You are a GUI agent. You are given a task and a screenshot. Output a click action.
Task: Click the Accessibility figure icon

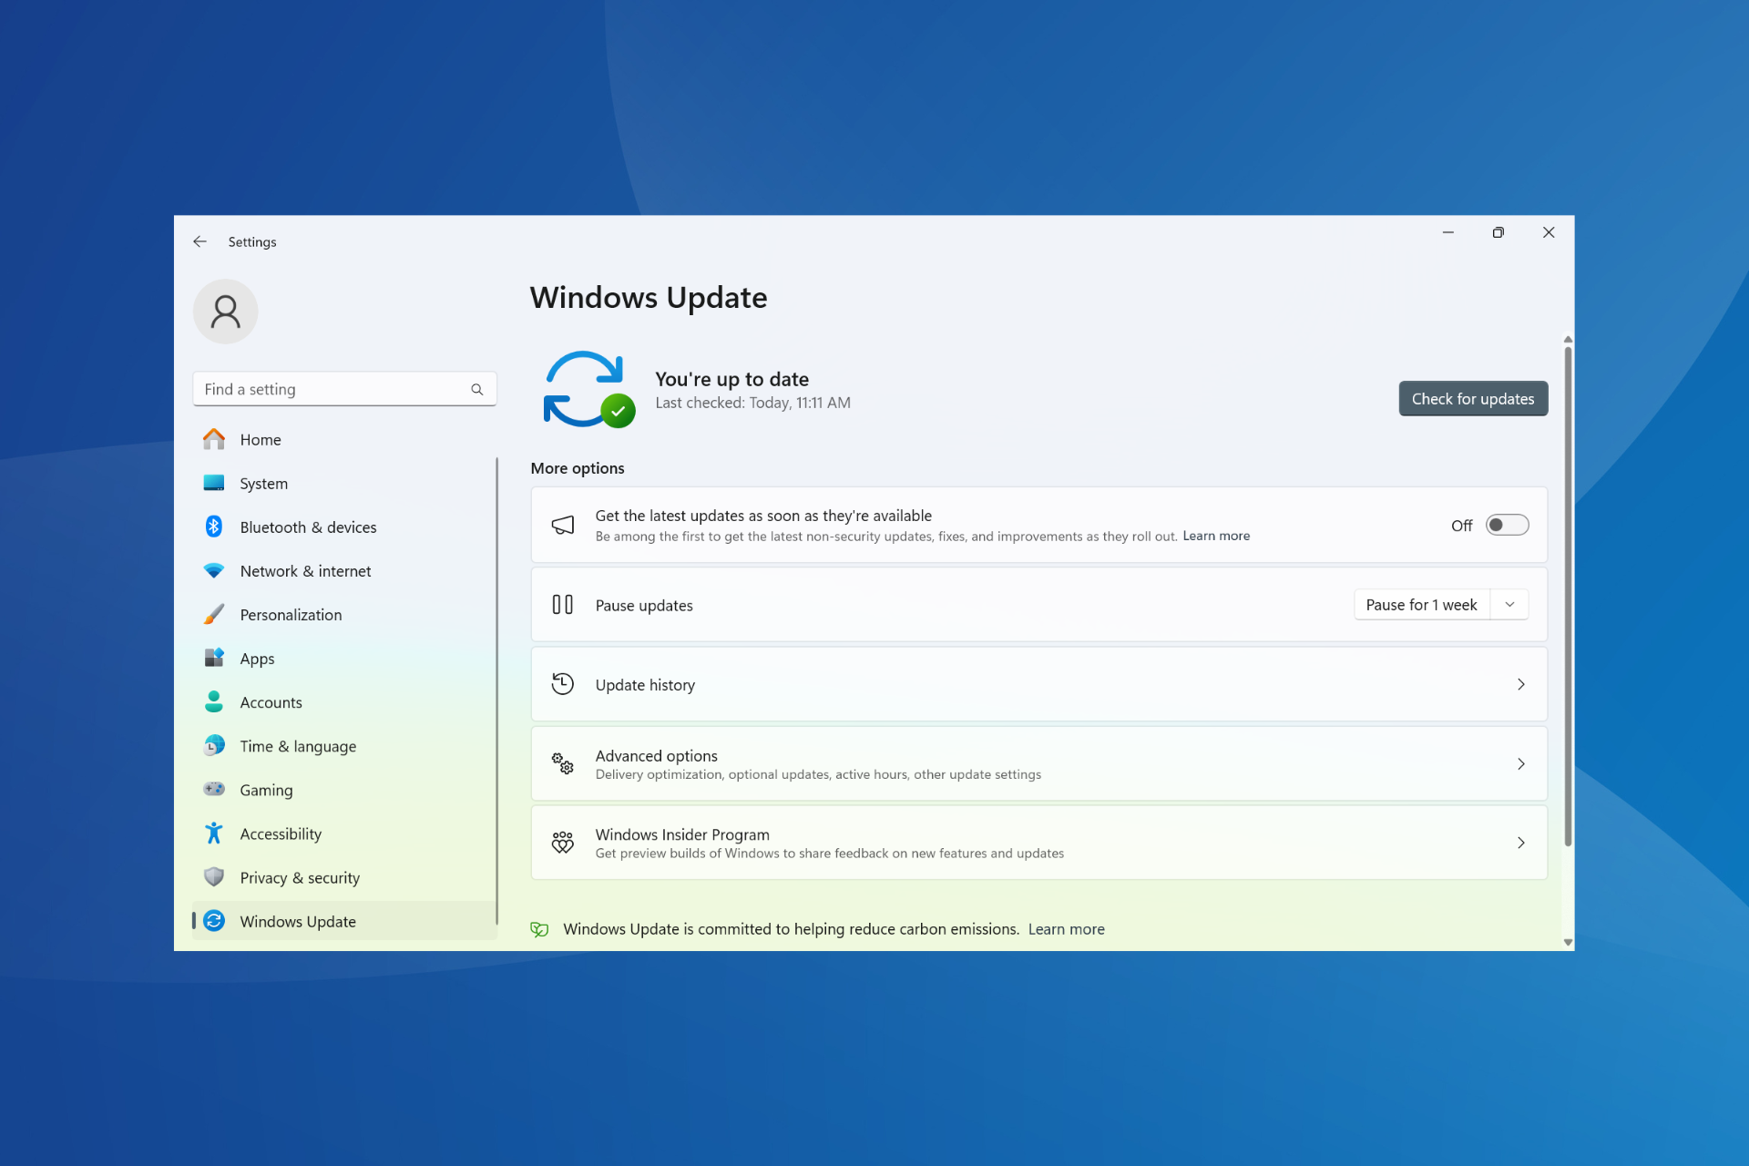214,834
